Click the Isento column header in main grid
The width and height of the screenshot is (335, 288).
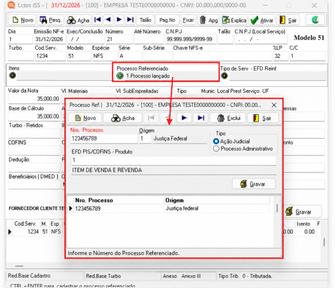coord(304,224)
